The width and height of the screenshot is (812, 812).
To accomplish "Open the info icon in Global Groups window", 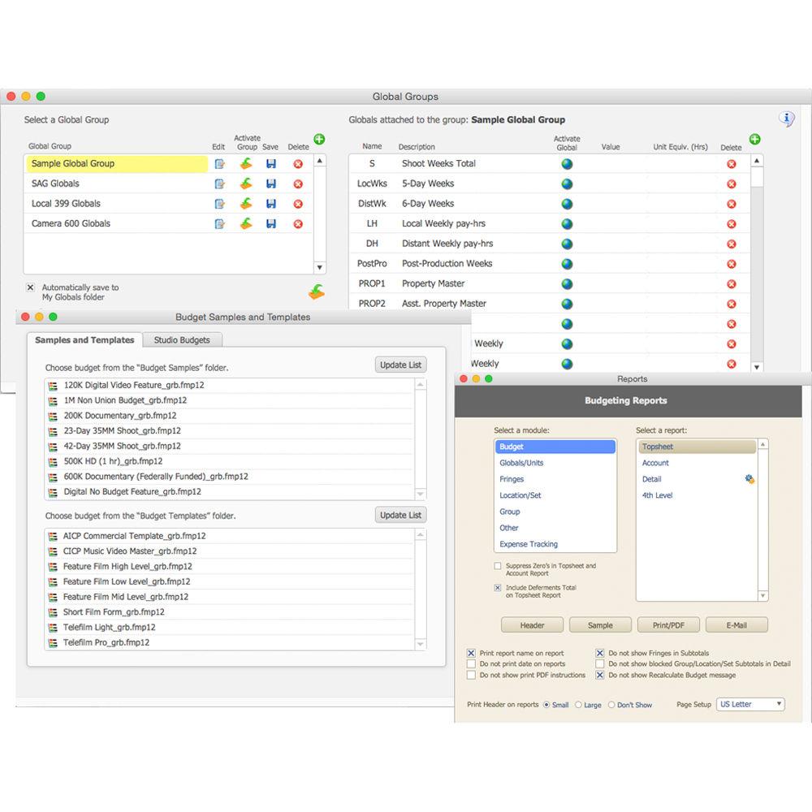I will [x=786, y=119].
